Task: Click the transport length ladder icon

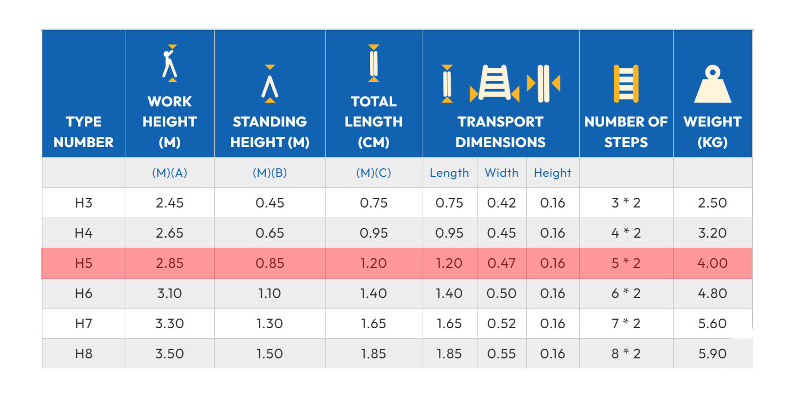Action: click(x=447, y=84)
